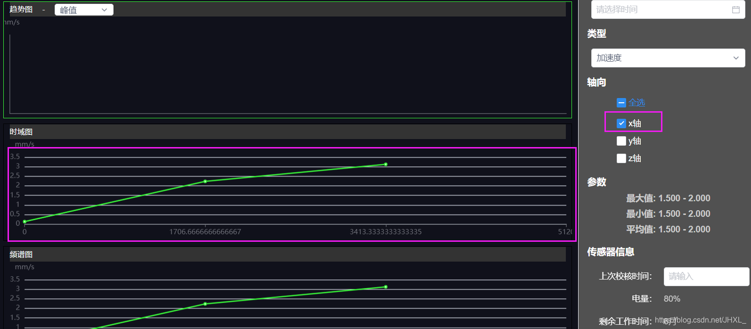Uncheck the x轴 checkbox
This screenshot has height=329, width=751.
(x=621, y=123)
